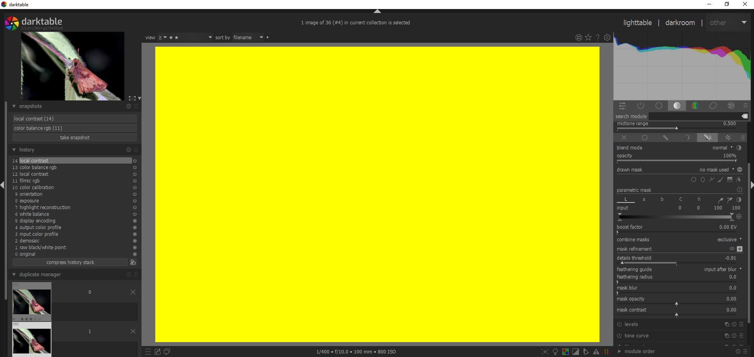754x357 pixels.
Task: Open combine masks dropdown
Action: (x=729, y=240)
